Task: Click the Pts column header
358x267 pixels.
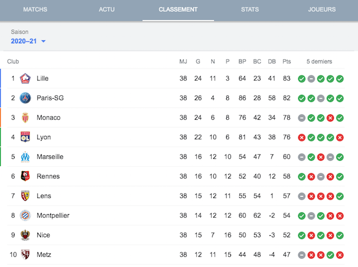Action: point(286,61)
